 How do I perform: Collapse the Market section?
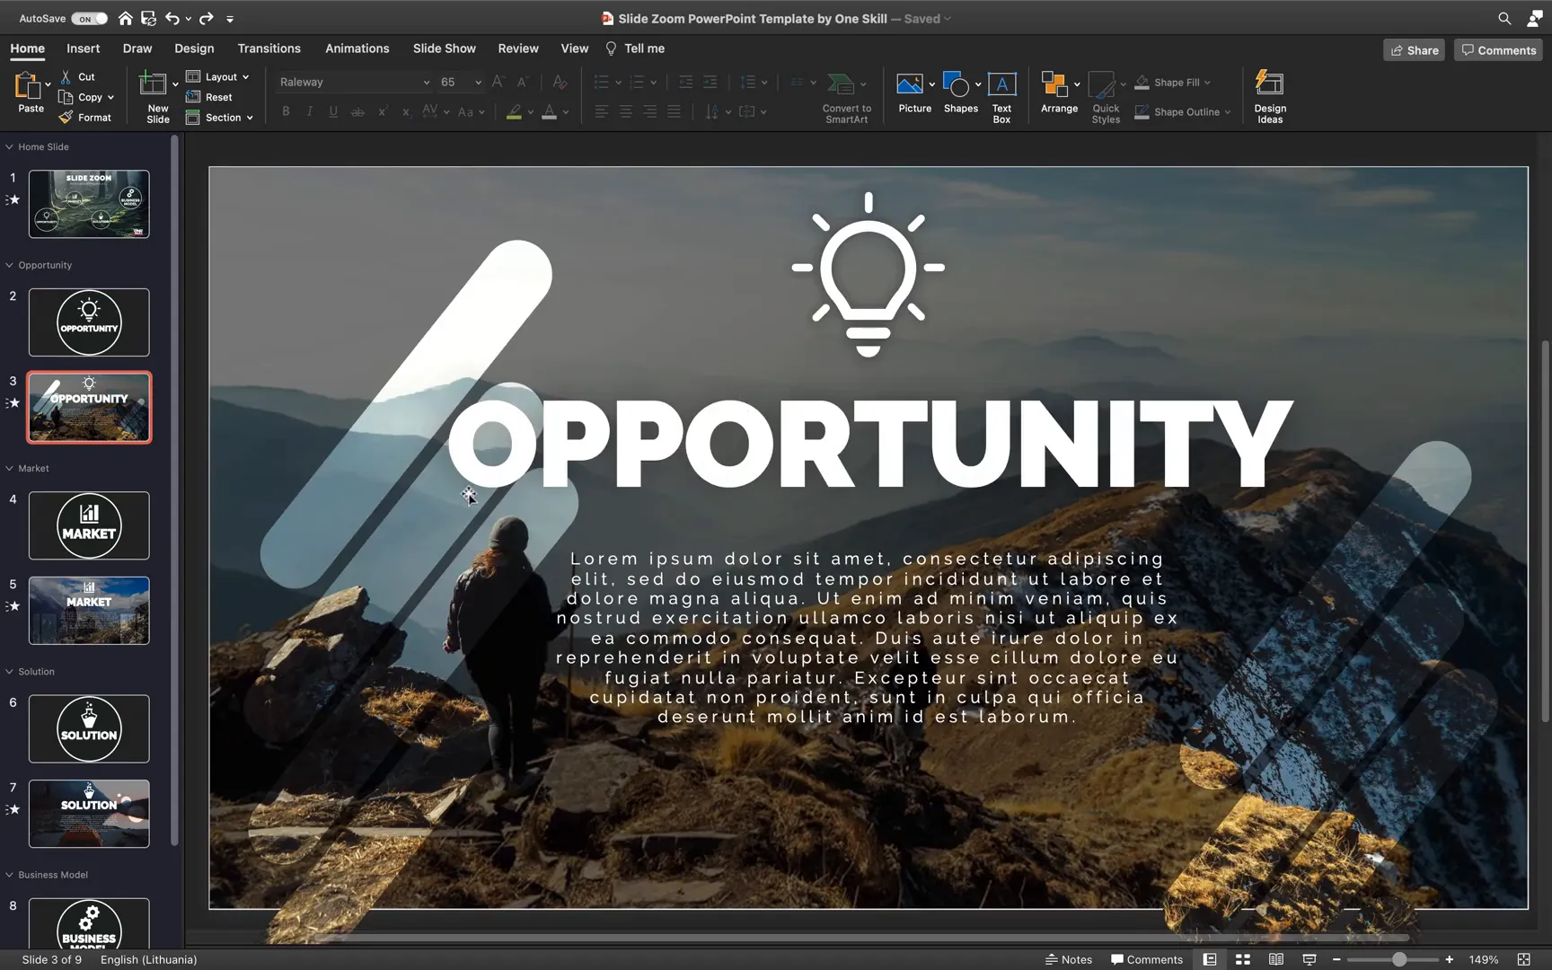pyautogui.click(x=9, y=468)
